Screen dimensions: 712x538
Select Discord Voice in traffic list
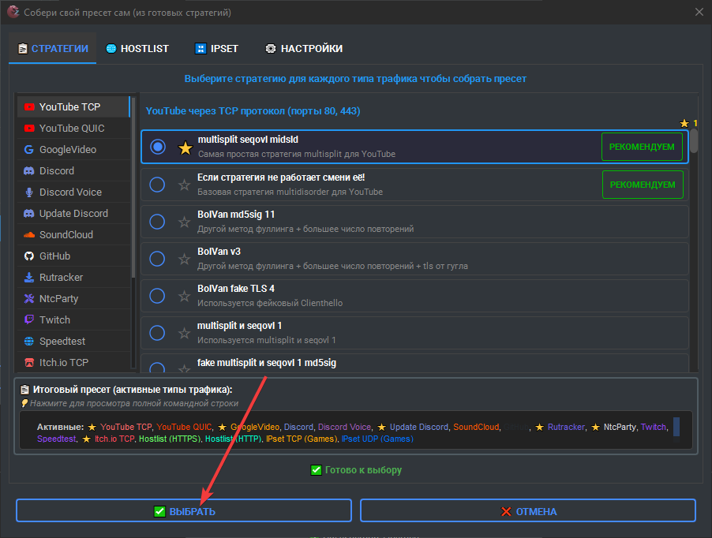(x=73, y=192)
